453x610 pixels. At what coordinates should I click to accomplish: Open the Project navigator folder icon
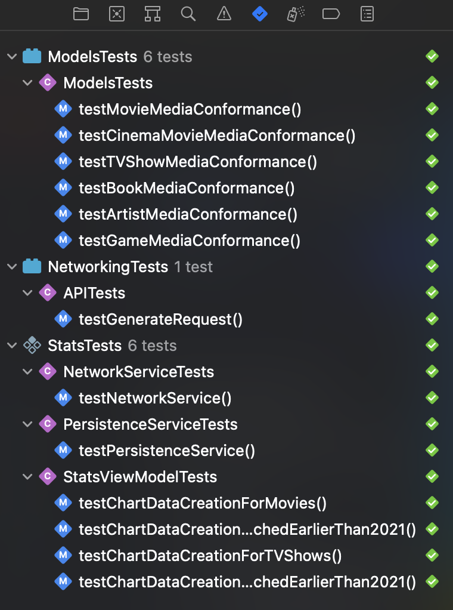point(81,14)
